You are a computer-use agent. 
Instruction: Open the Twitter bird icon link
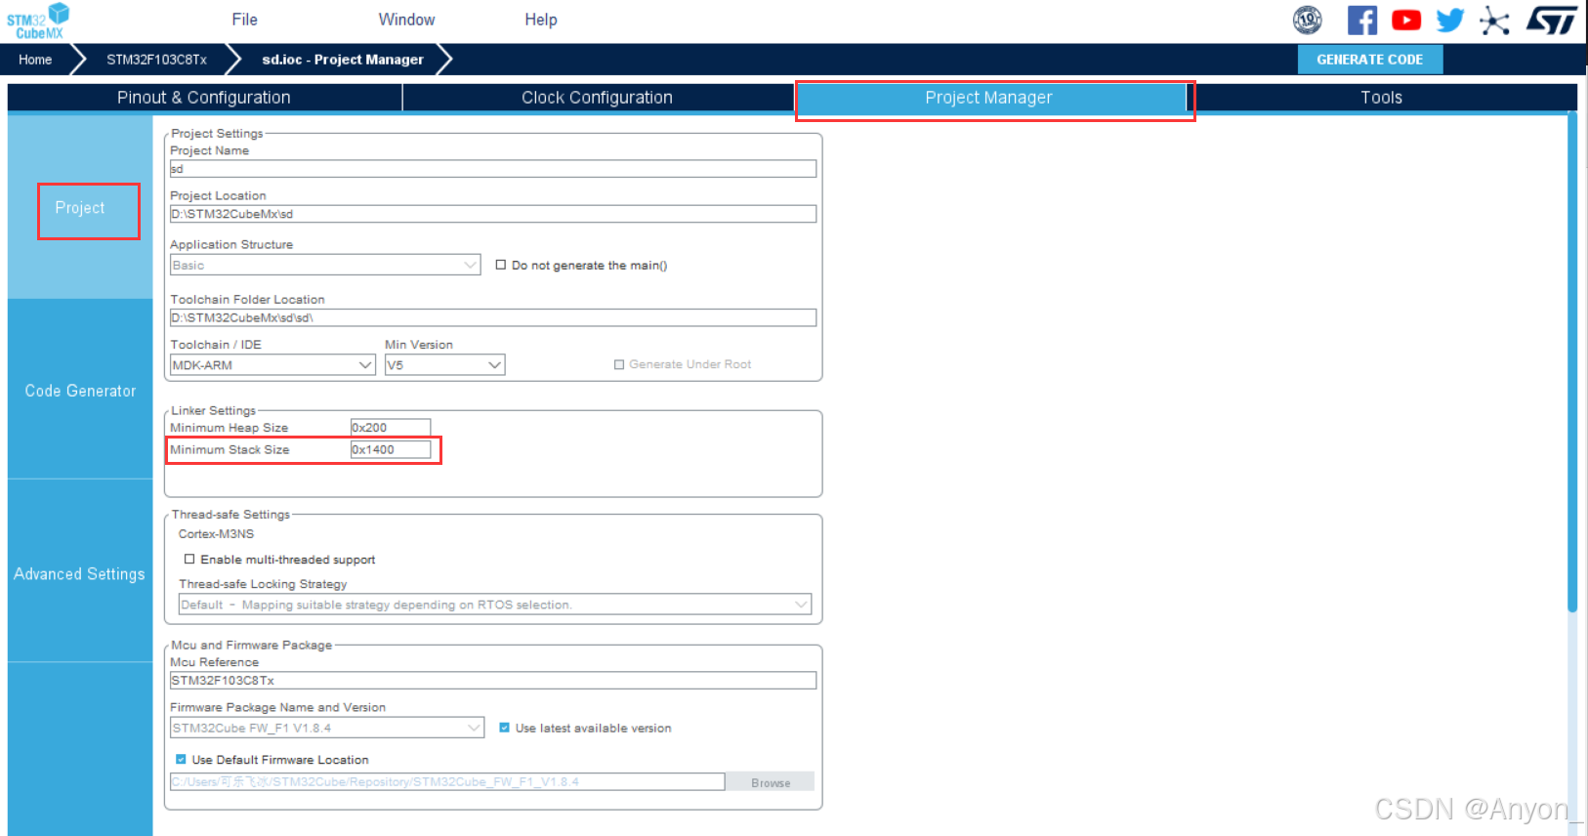[x=1450, y=20]
